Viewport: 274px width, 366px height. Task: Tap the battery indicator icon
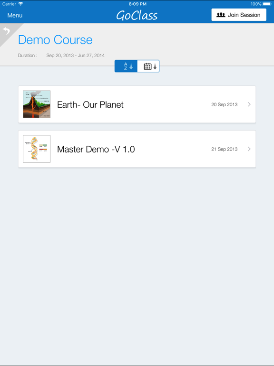coord(267,4)
